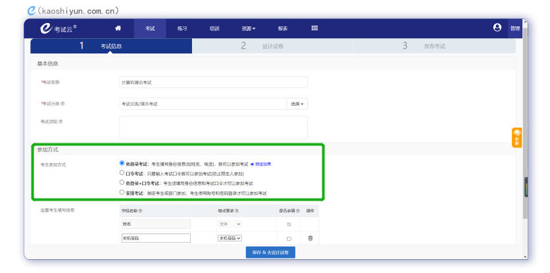The image size is (550, 273).
Task: Click the 手机号码 field name input
Action: 156,238
